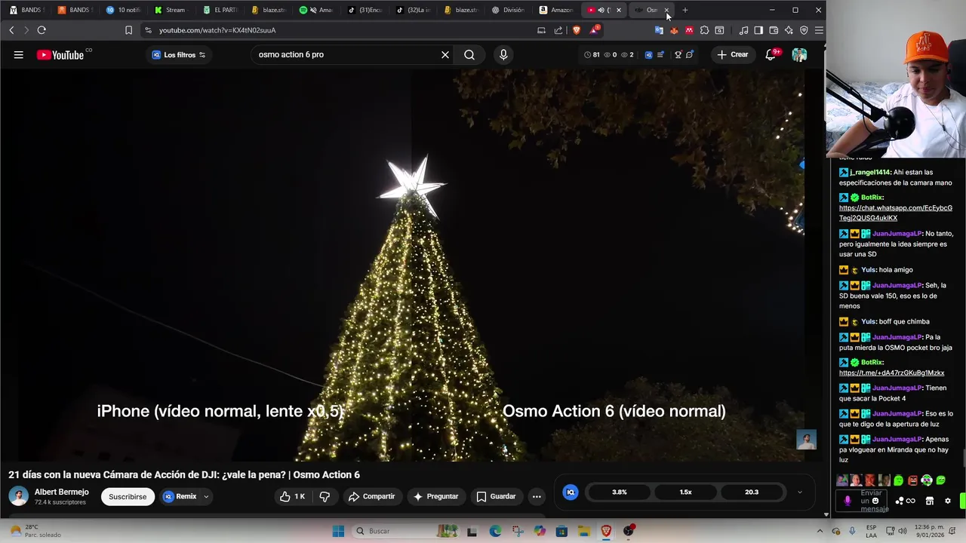Viewport: 966px width, 543px height.
Task: Open Los filtros dropdown
Action: point(179,54)
